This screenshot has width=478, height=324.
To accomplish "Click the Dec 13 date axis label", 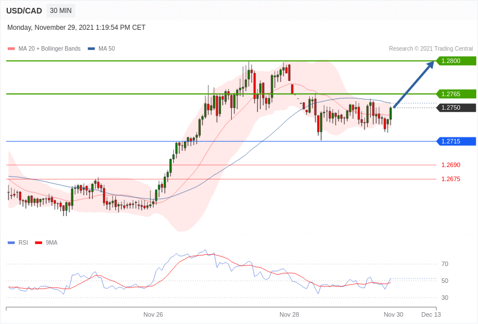I will pos(431,314).
